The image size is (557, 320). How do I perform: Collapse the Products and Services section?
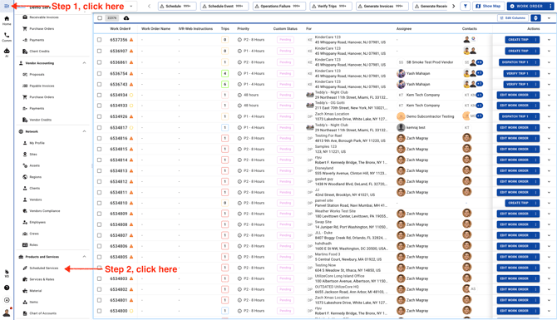(x=84, y=257)
